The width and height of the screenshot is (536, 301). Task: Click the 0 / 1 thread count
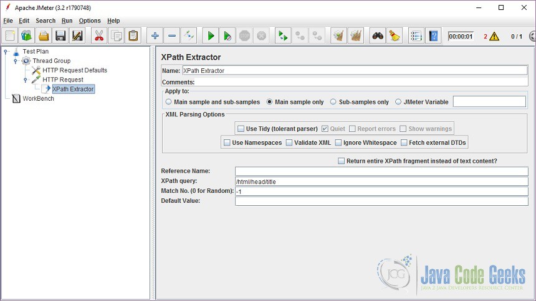click(517, 36)
